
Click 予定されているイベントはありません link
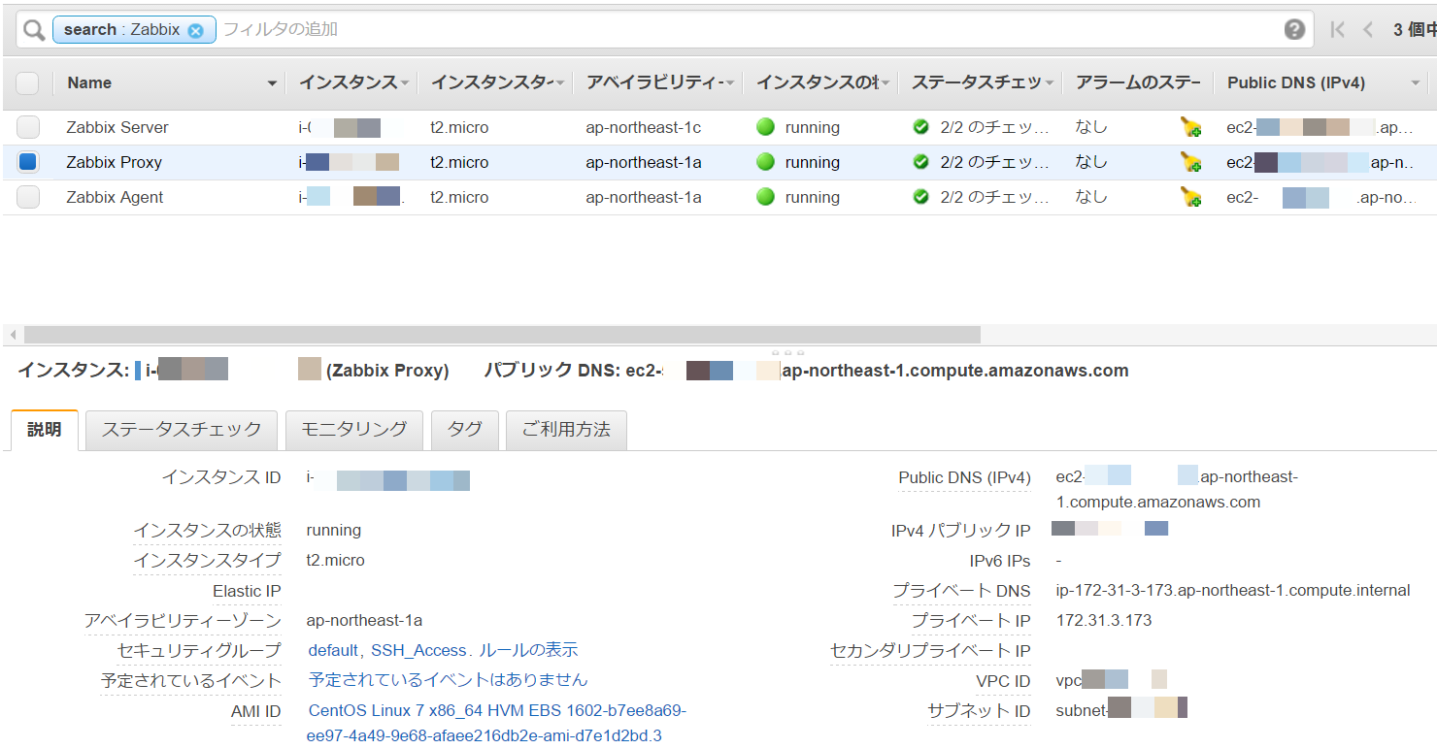pyautogui.click(x=449, y=680)
